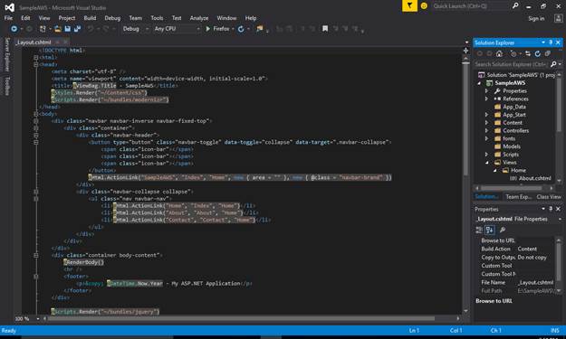Open the Build menu

click(x=90, y=18)
